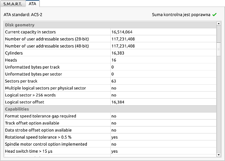Click the Head switch time > 15 µs row

click(110, 151)
